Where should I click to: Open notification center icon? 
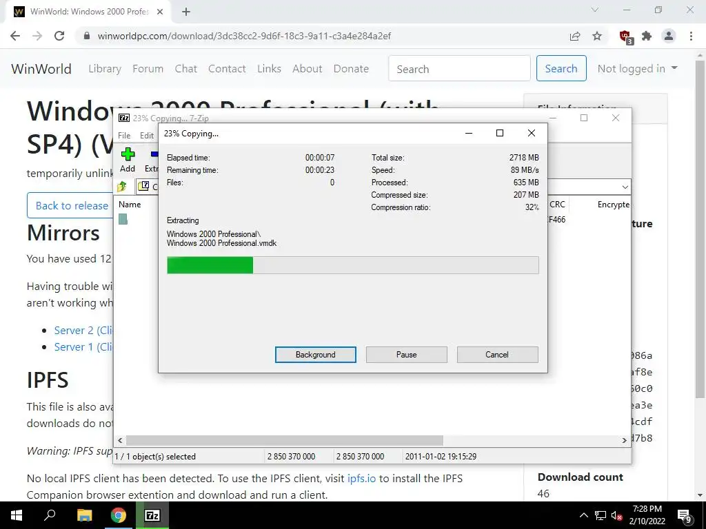685,516
